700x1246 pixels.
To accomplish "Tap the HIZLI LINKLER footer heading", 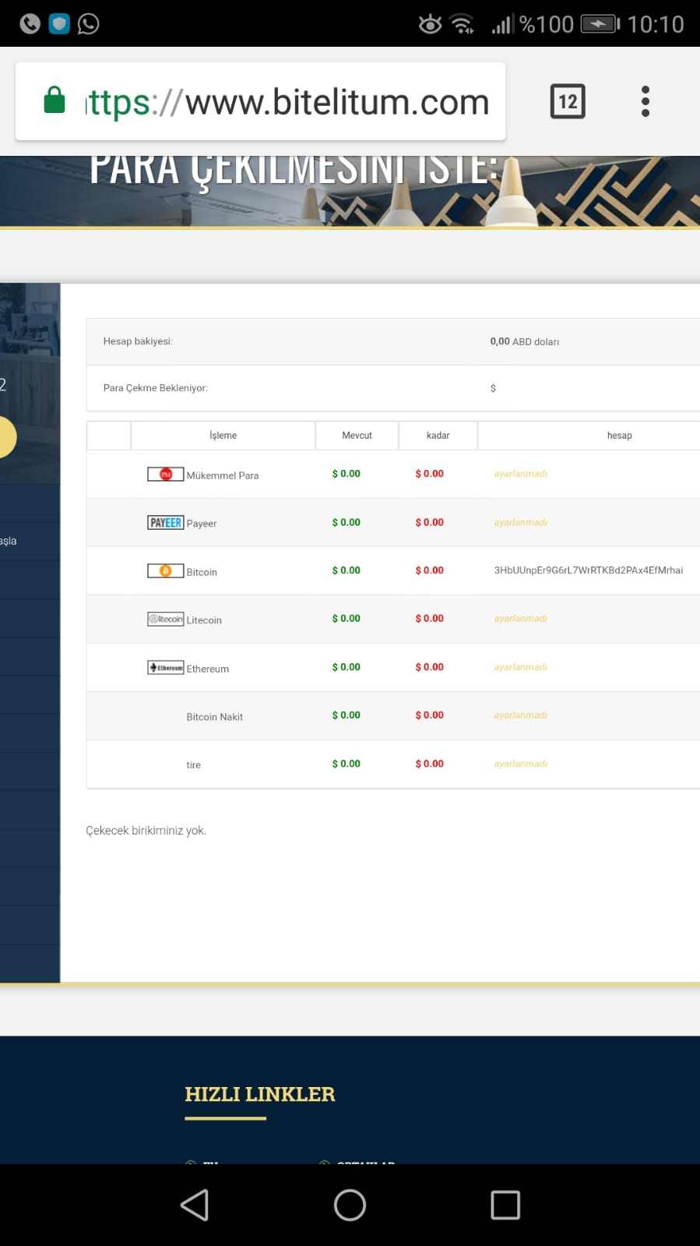I will click(259, 1094).
